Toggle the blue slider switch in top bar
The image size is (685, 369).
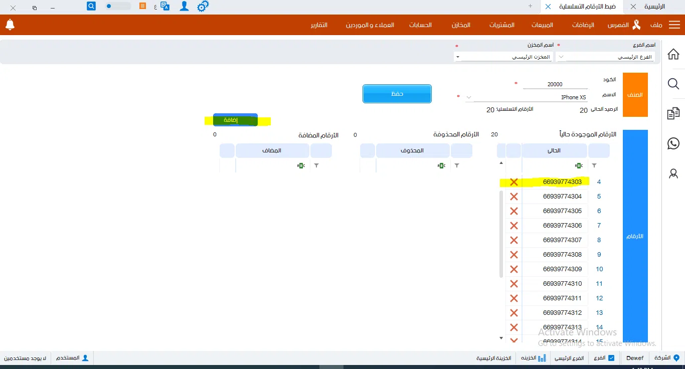pos(118,7)
